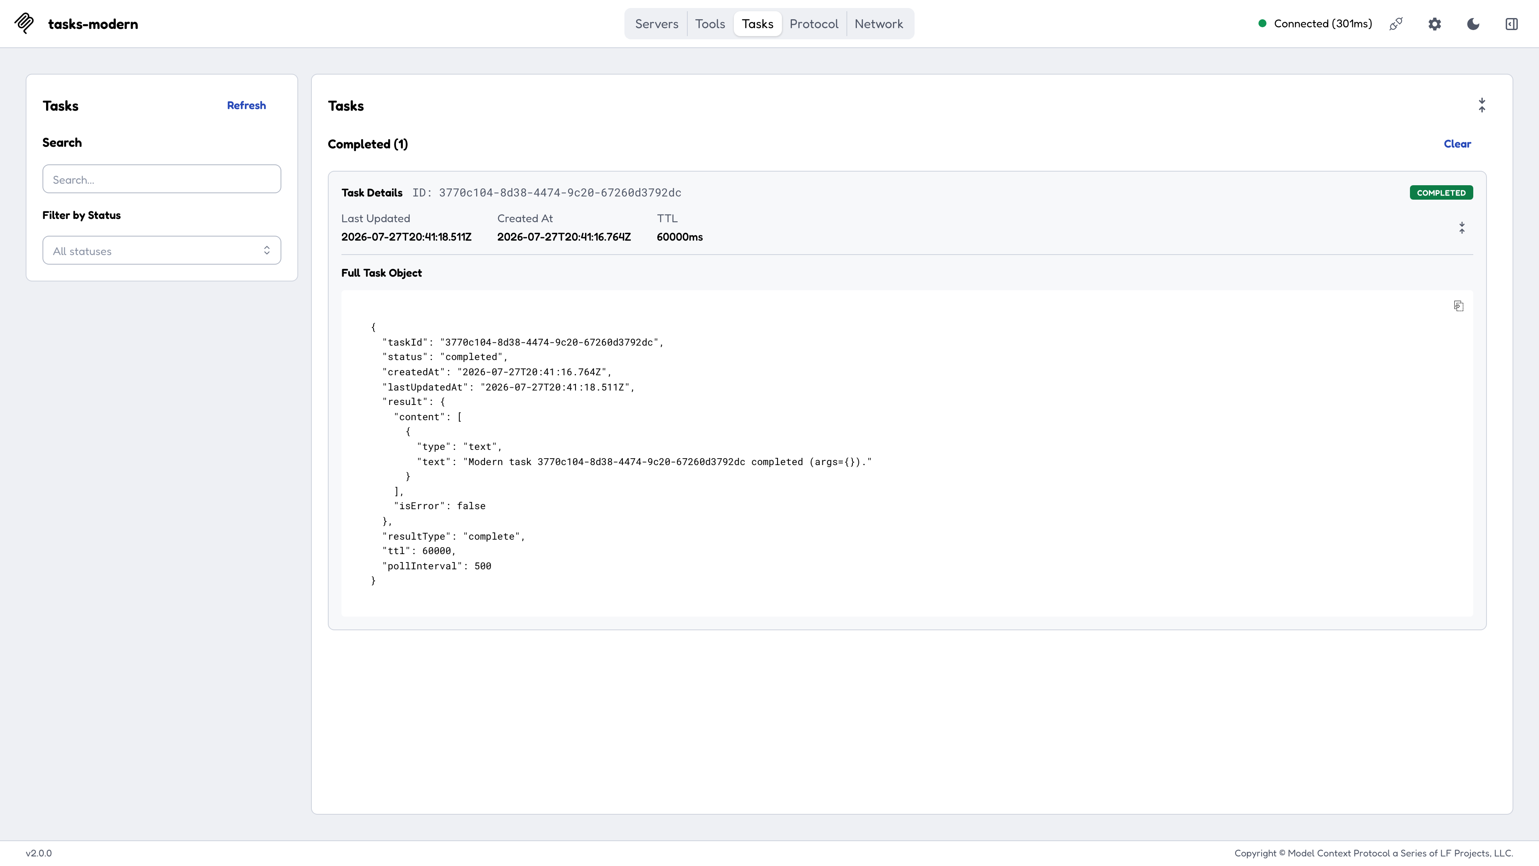
Task: Select the Tasks tab
Action: pos(757,24)
